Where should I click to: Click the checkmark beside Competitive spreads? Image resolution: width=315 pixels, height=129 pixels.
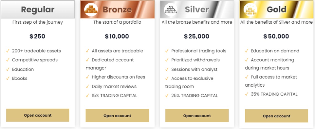(8, 60)
